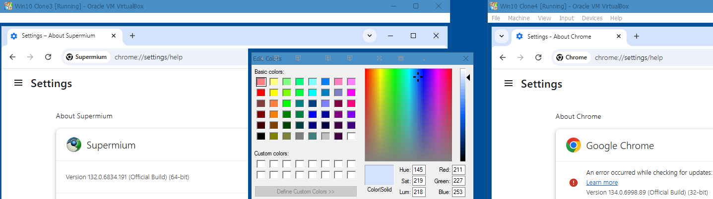The height and width of the screenshot is (199, 713).
Task: Click the gear favicon on Supermium tab
Action: pyautogui.click(x=14, y=36)
